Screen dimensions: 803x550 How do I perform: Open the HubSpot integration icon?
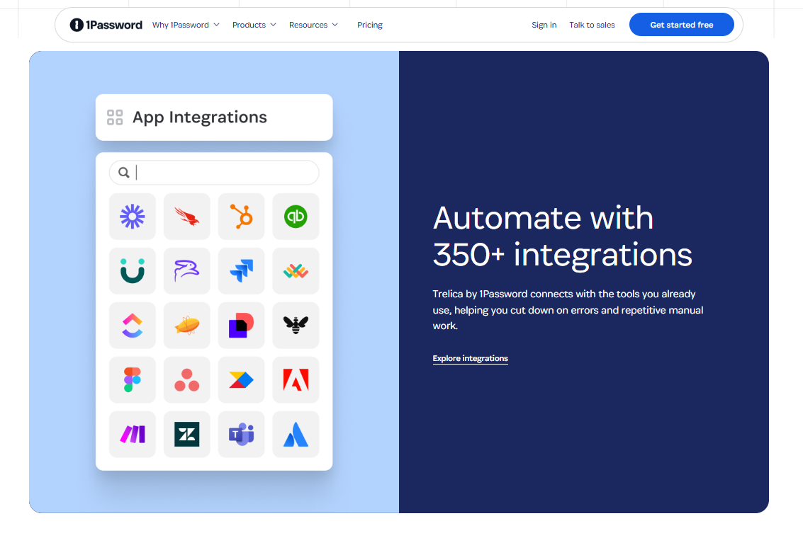(x=241, y=217)
